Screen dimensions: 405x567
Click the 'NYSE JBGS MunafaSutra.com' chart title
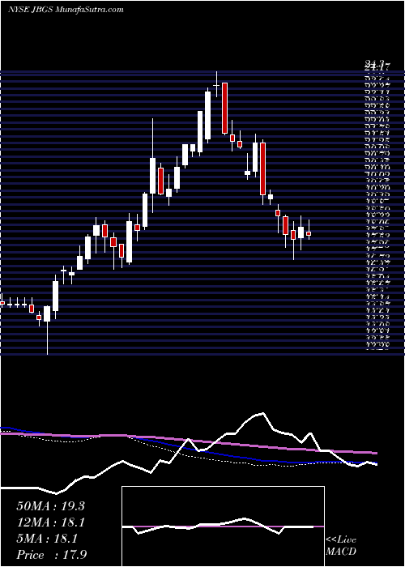(x=66, y=10)
